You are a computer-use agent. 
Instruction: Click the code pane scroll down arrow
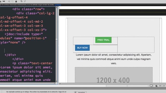[57, 81]
